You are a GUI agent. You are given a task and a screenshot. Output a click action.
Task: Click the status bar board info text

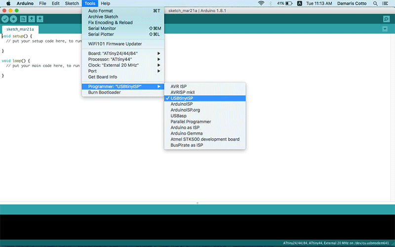pyautogui.click(x=336, y=243)
